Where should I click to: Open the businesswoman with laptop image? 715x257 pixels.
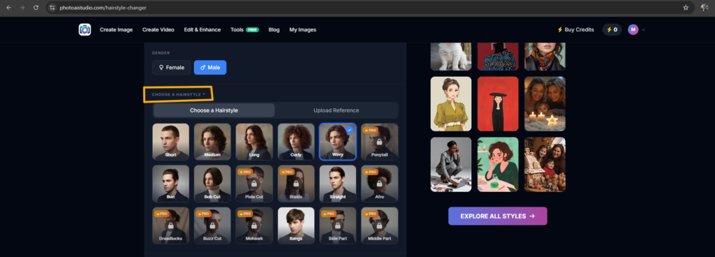click(451, 165)
